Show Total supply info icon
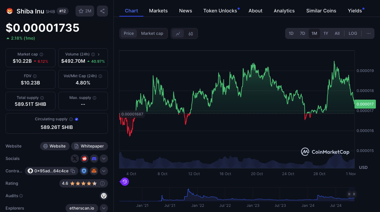 coord(42,98)
